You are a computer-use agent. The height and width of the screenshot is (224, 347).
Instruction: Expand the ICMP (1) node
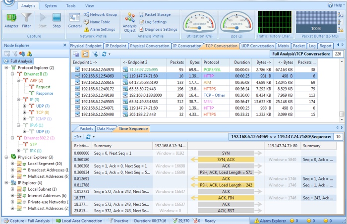(25, 118)
